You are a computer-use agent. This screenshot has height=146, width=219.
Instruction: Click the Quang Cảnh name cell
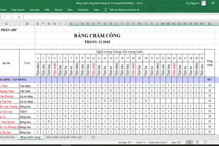point(9,91)
